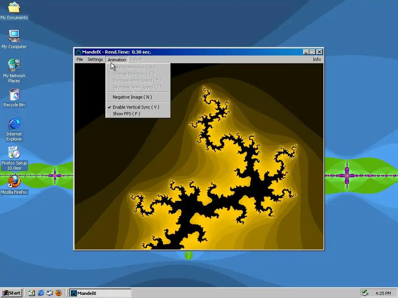
Task: Launch Firefox from the quick launch bar
Action: click(x=59, y=293)
